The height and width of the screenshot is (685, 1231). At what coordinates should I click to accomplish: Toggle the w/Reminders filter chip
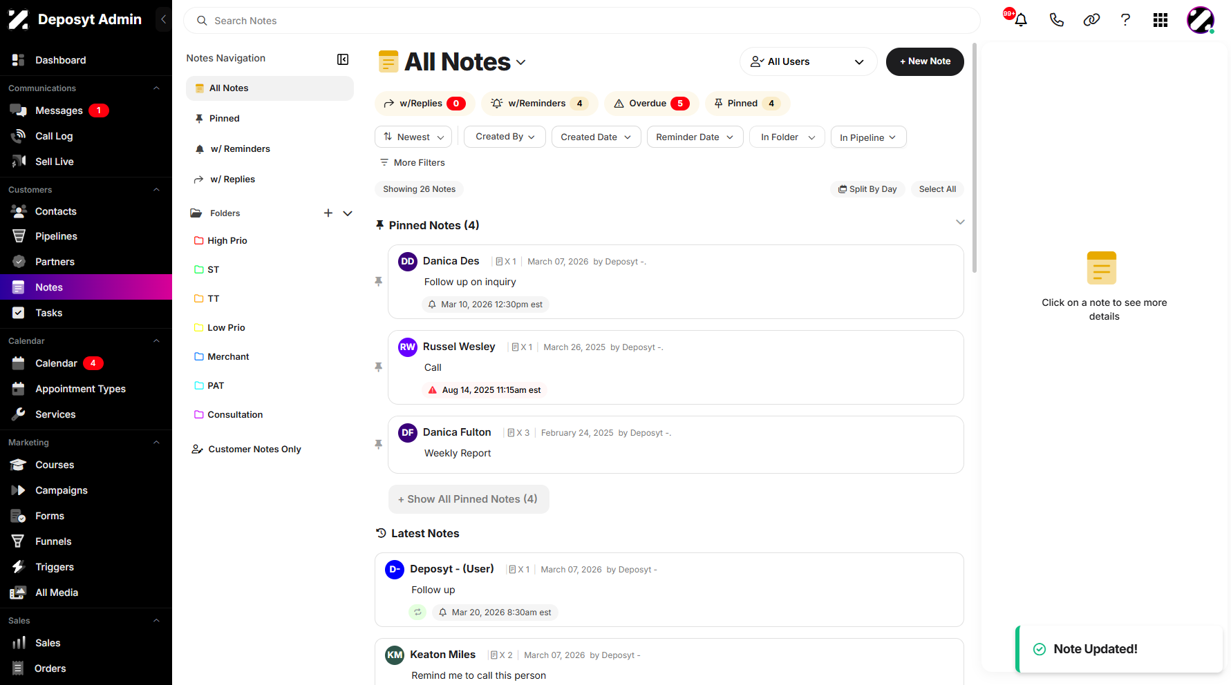[539, 104]
